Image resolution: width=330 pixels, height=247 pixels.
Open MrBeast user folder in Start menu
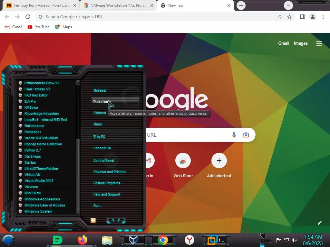[100, 90]
